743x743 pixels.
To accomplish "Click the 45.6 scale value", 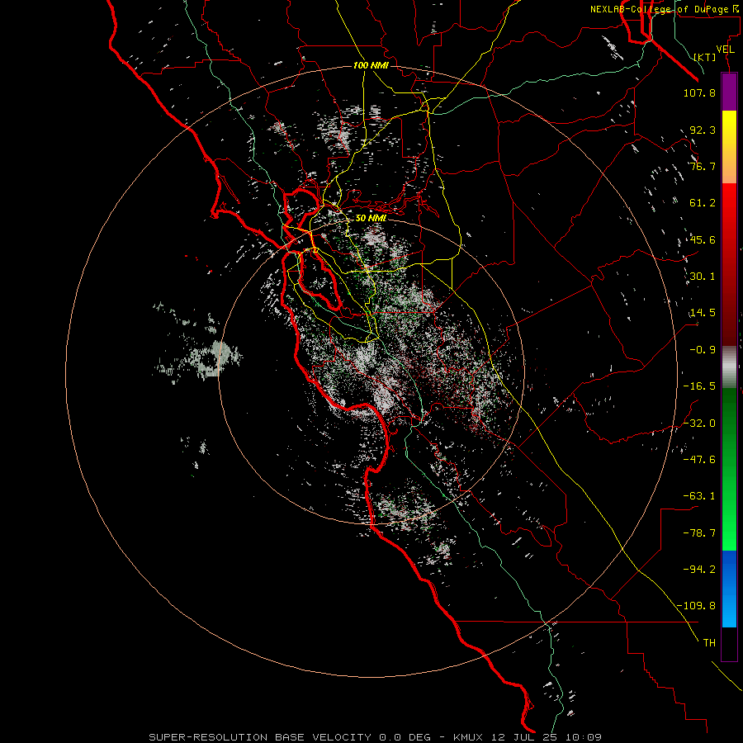I will (x=703, y=239).
